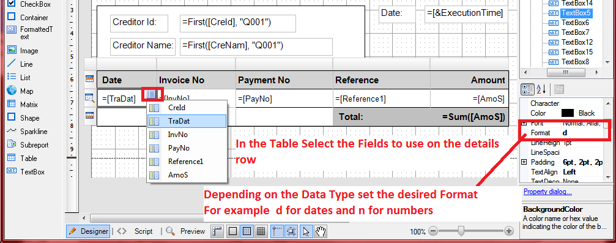Image resolution: width=616 pixels, height=243 pixels.
Task: Select the table footer row handle icon
Action: coord(90,116)
